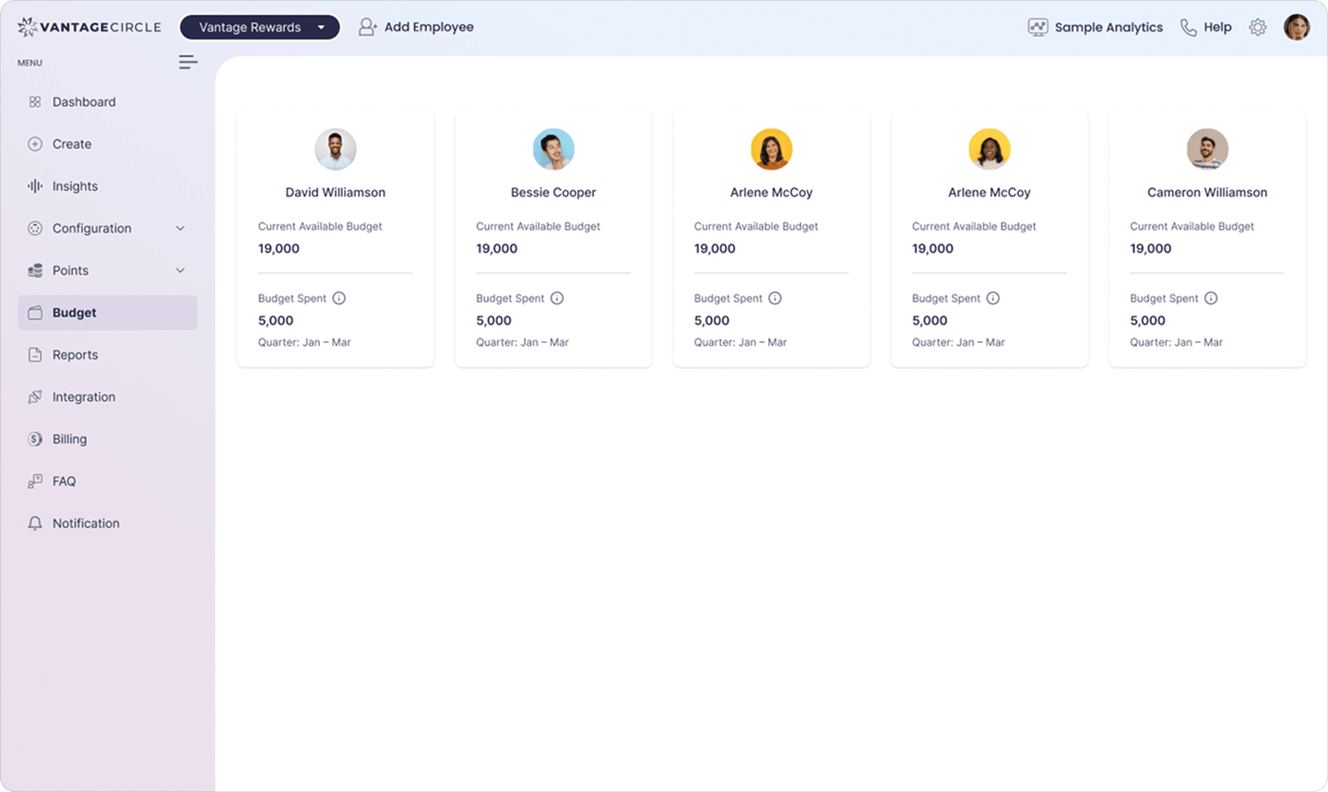
Task: Open the settings gear
Action: click(x=1258, y=27)
